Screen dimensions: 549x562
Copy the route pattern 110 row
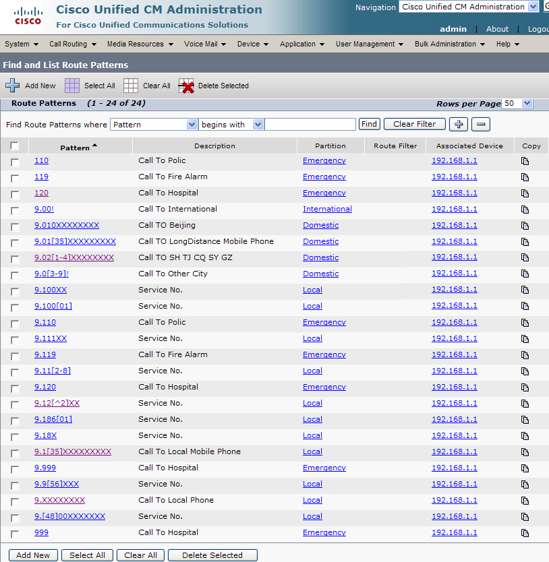pos(525,161)
